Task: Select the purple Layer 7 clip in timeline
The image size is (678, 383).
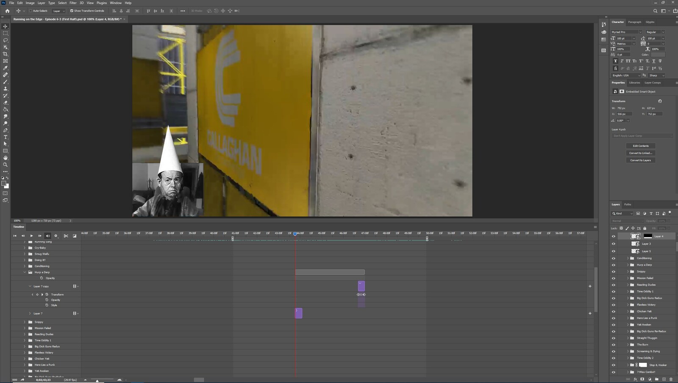Action: coord(298,313)
